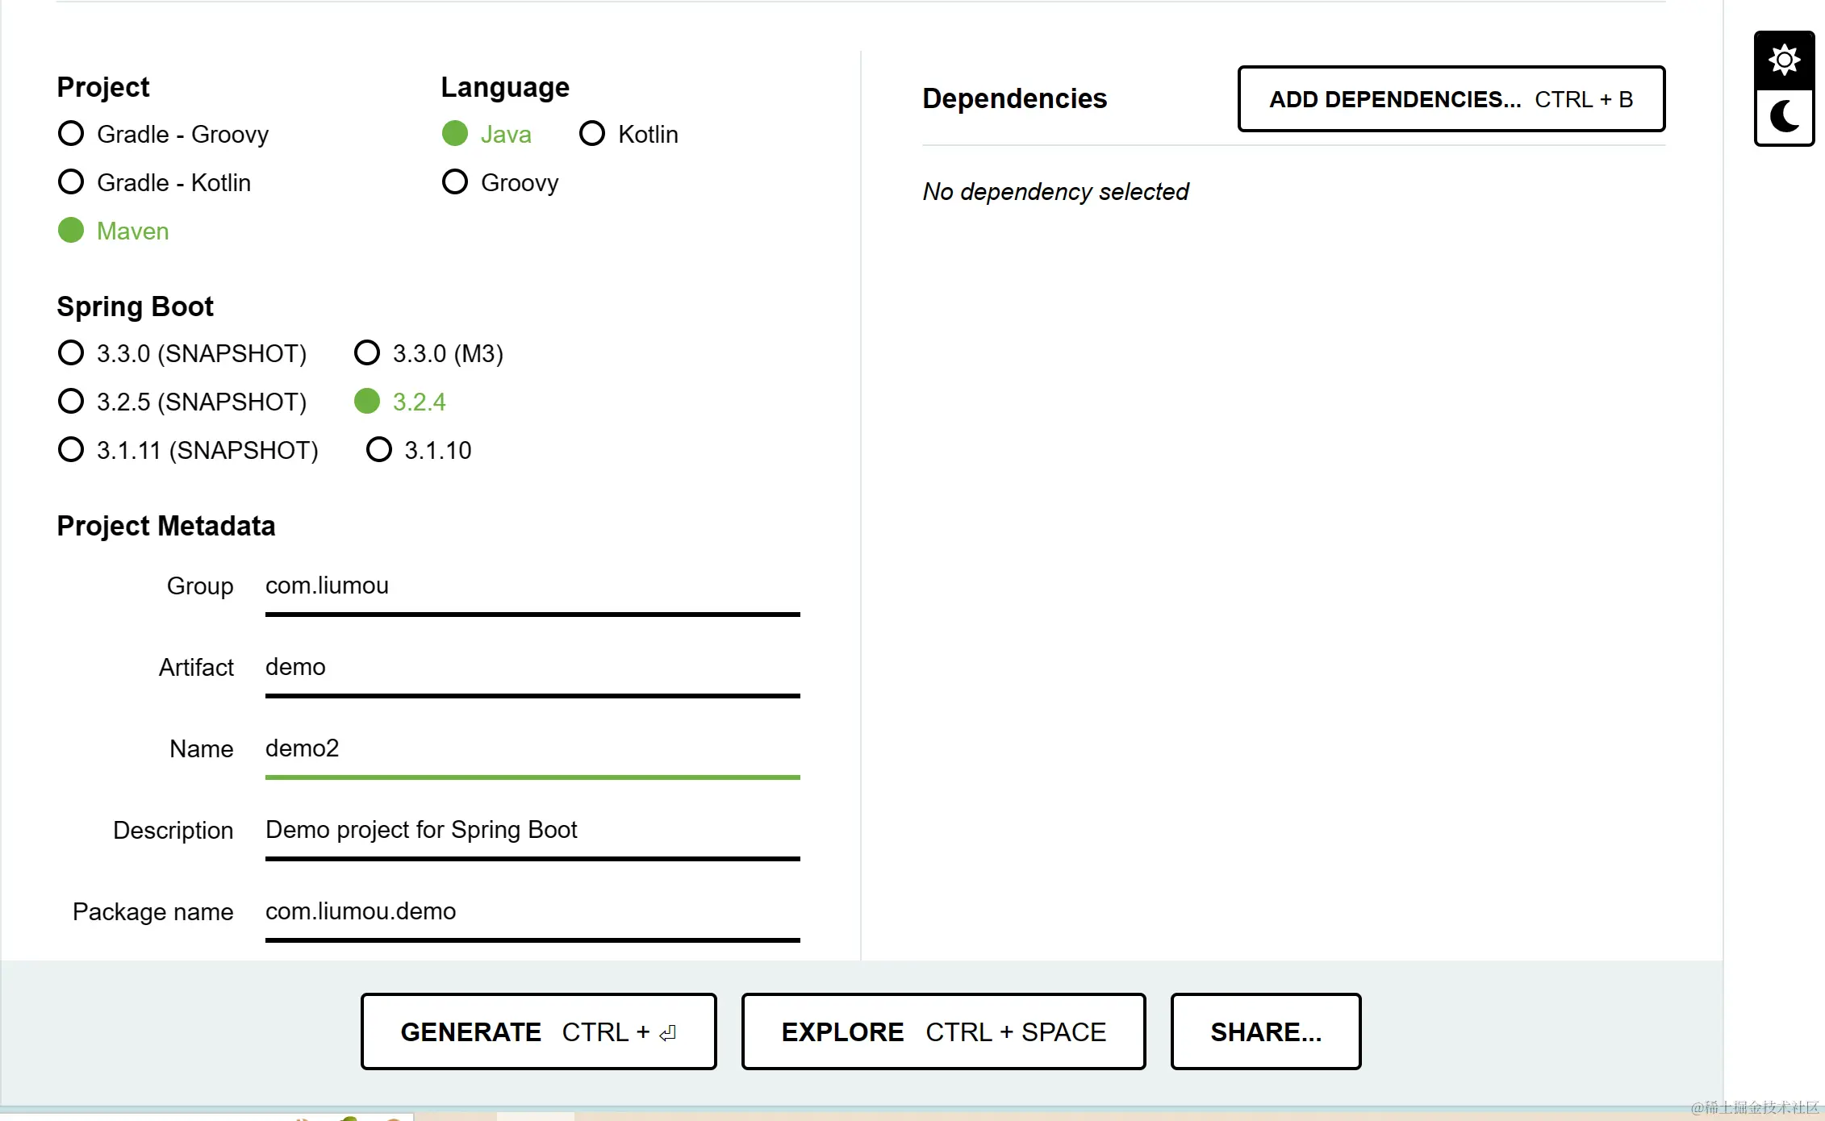This screenshot has height=1121, width=1825.
Task: Choose Spring Boot 3.3.0 (SNAPSHOT)
Action: click(71, 353)
